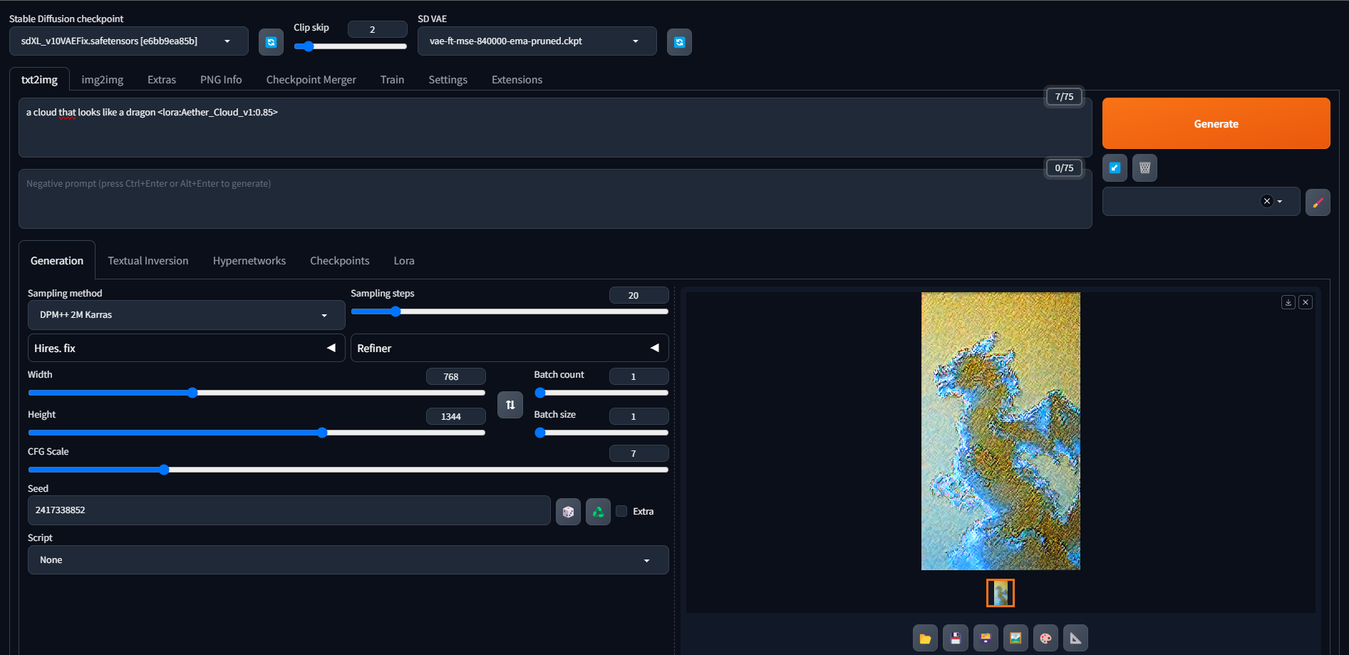Adjust the Sampling steps slider
The image size is (1349, 655).
coord(510,311)
